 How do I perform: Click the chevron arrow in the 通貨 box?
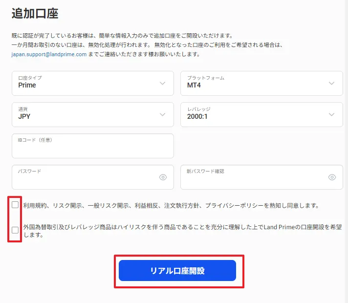(x=162, y=114)
